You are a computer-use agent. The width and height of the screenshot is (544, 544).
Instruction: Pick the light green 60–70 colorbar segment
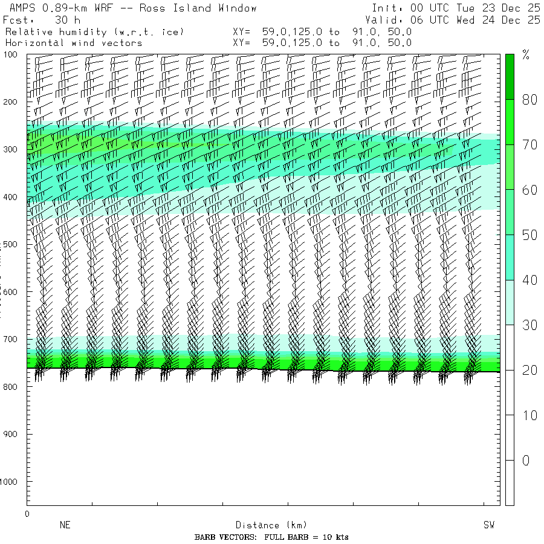tap(510, 167)
